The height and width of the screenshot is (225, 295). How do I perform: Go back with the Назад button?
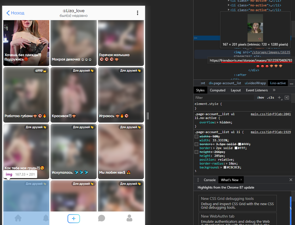click(x=15, y=13)
